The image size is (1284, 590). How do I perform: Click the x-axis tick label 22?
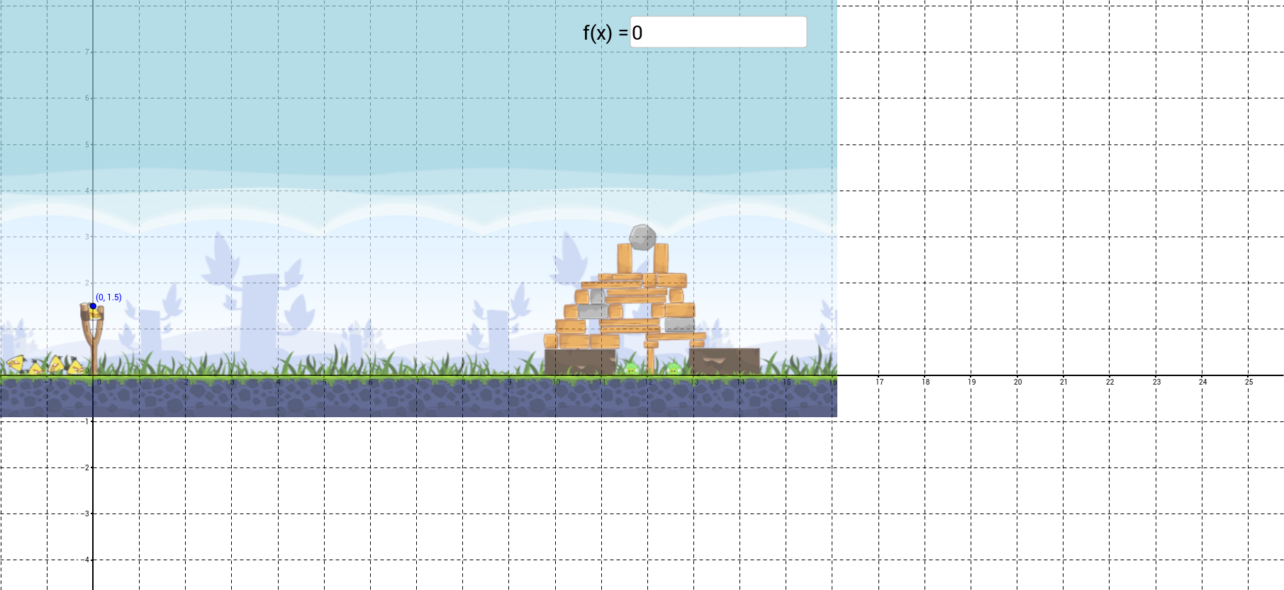pos(1110,382)
